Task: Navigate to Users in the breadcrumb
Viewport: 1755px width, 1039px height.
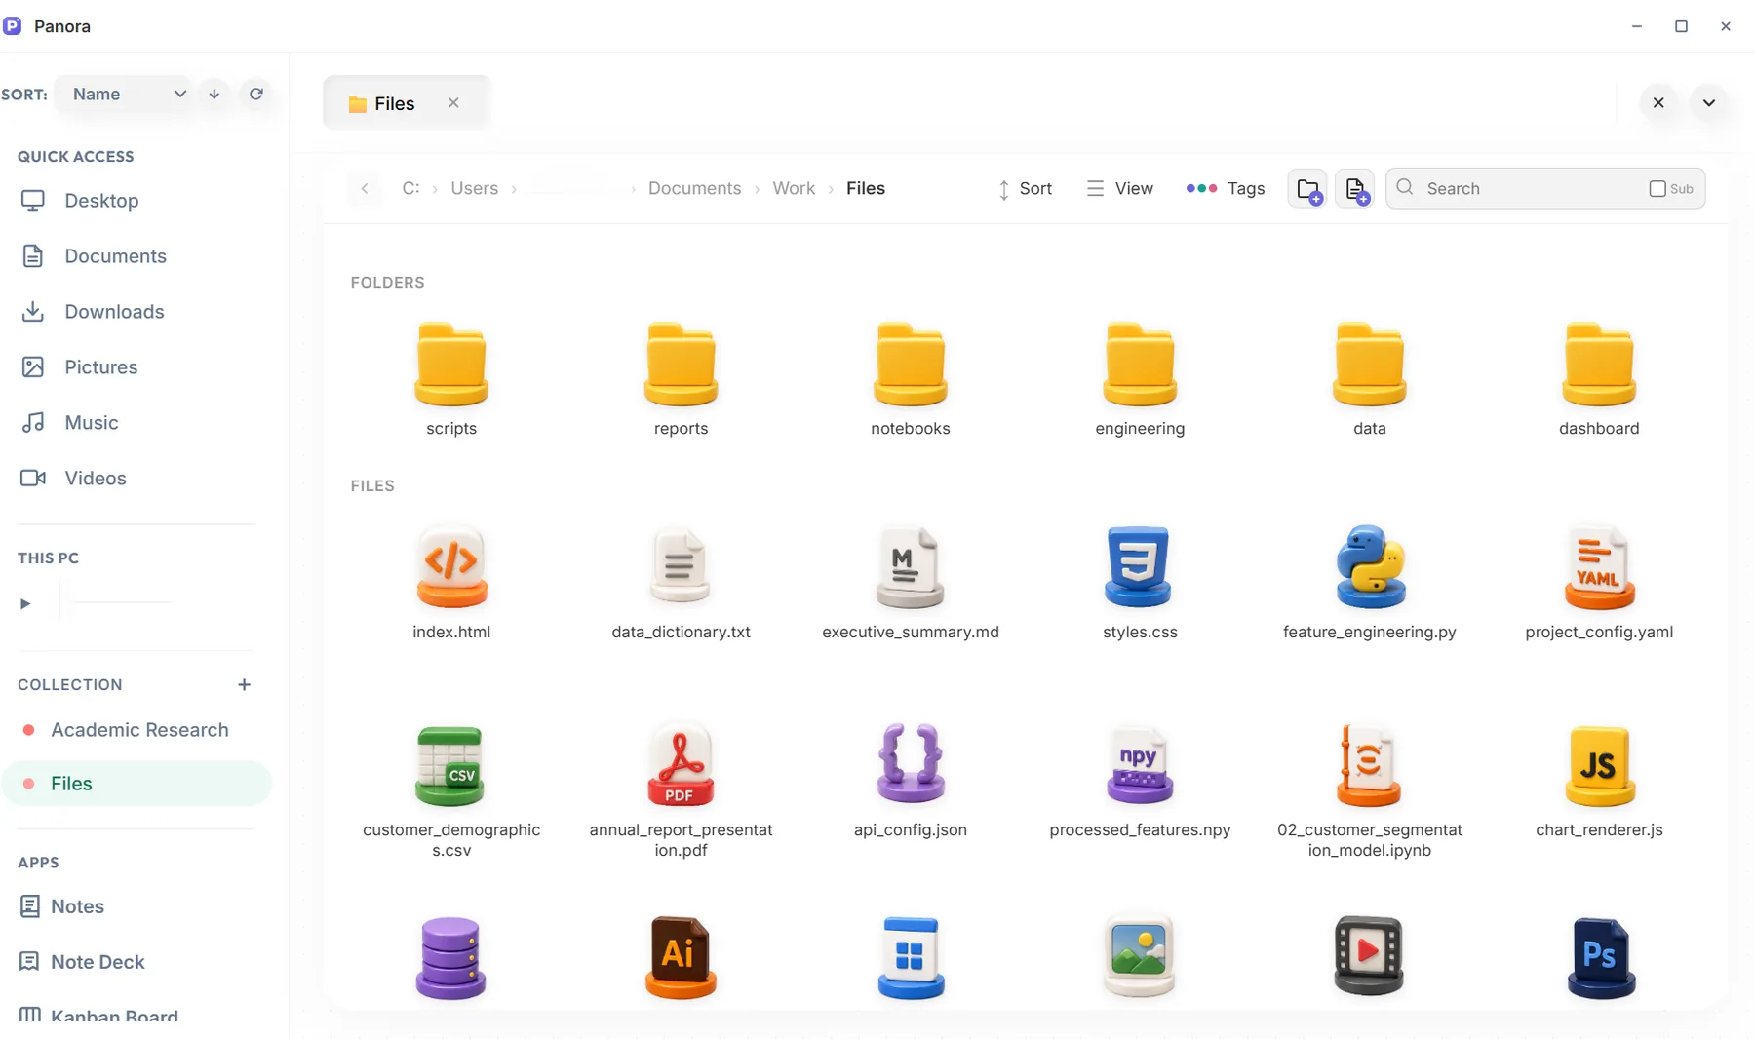Action: [x=474, y=188]
